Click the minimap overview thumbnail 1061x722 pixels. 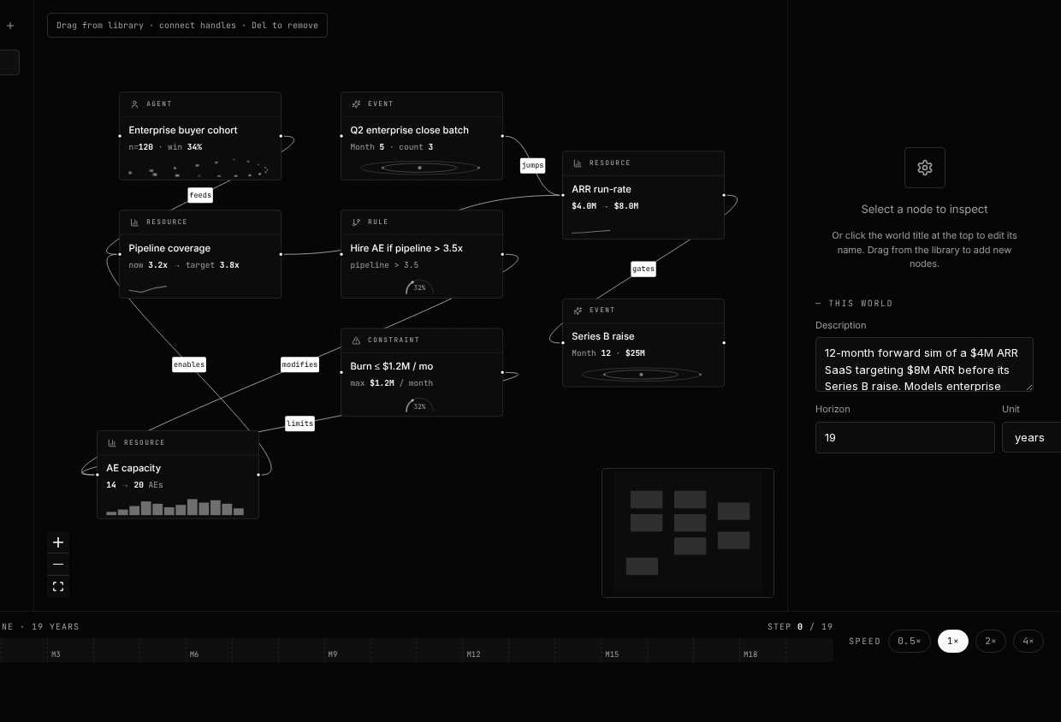pyautogui.click(x=688, y=533)
